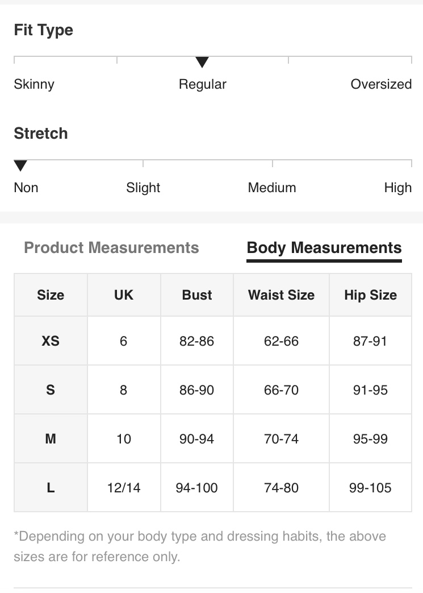
Task: Select the L size row header
Action: click(51, 487)
